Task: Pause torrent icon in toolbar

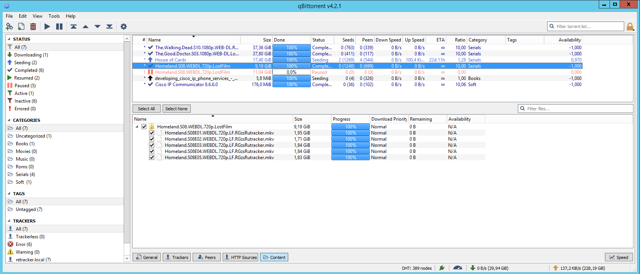Action: tap(59, 27)
